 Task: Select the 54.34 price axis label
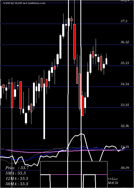click(125, 84)
